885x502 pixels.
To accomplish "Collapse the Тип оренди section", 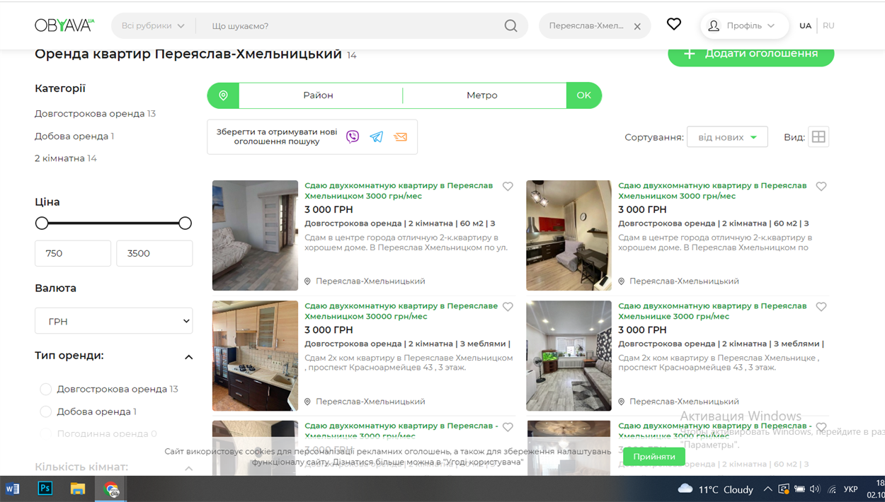I will (188, 357).
